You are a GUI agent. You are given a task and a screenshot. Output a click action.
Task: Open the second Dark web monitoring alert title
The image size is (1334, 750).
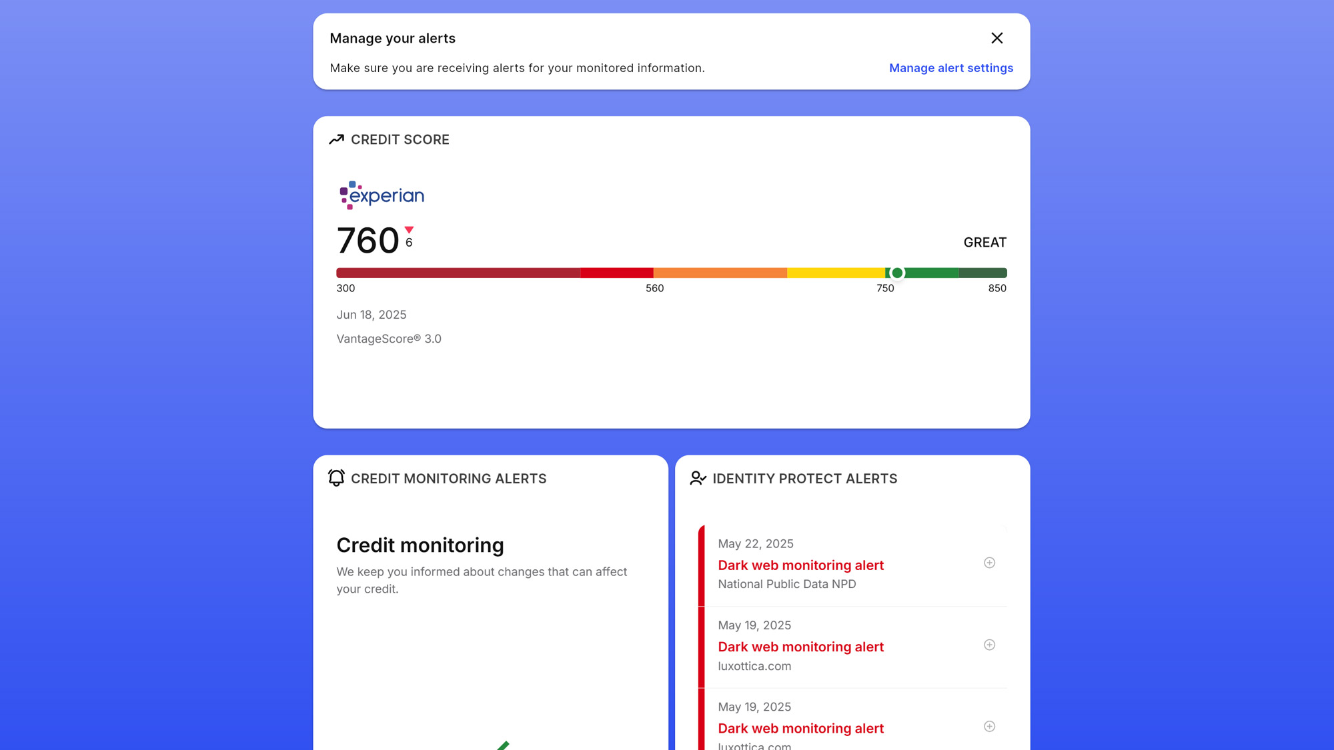click(x=800, y=647)
